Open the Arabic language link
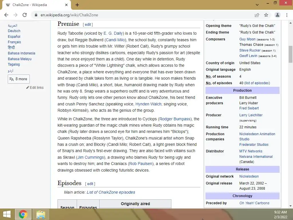The width and height of the screenshot is (293, 220). point(13,25)
